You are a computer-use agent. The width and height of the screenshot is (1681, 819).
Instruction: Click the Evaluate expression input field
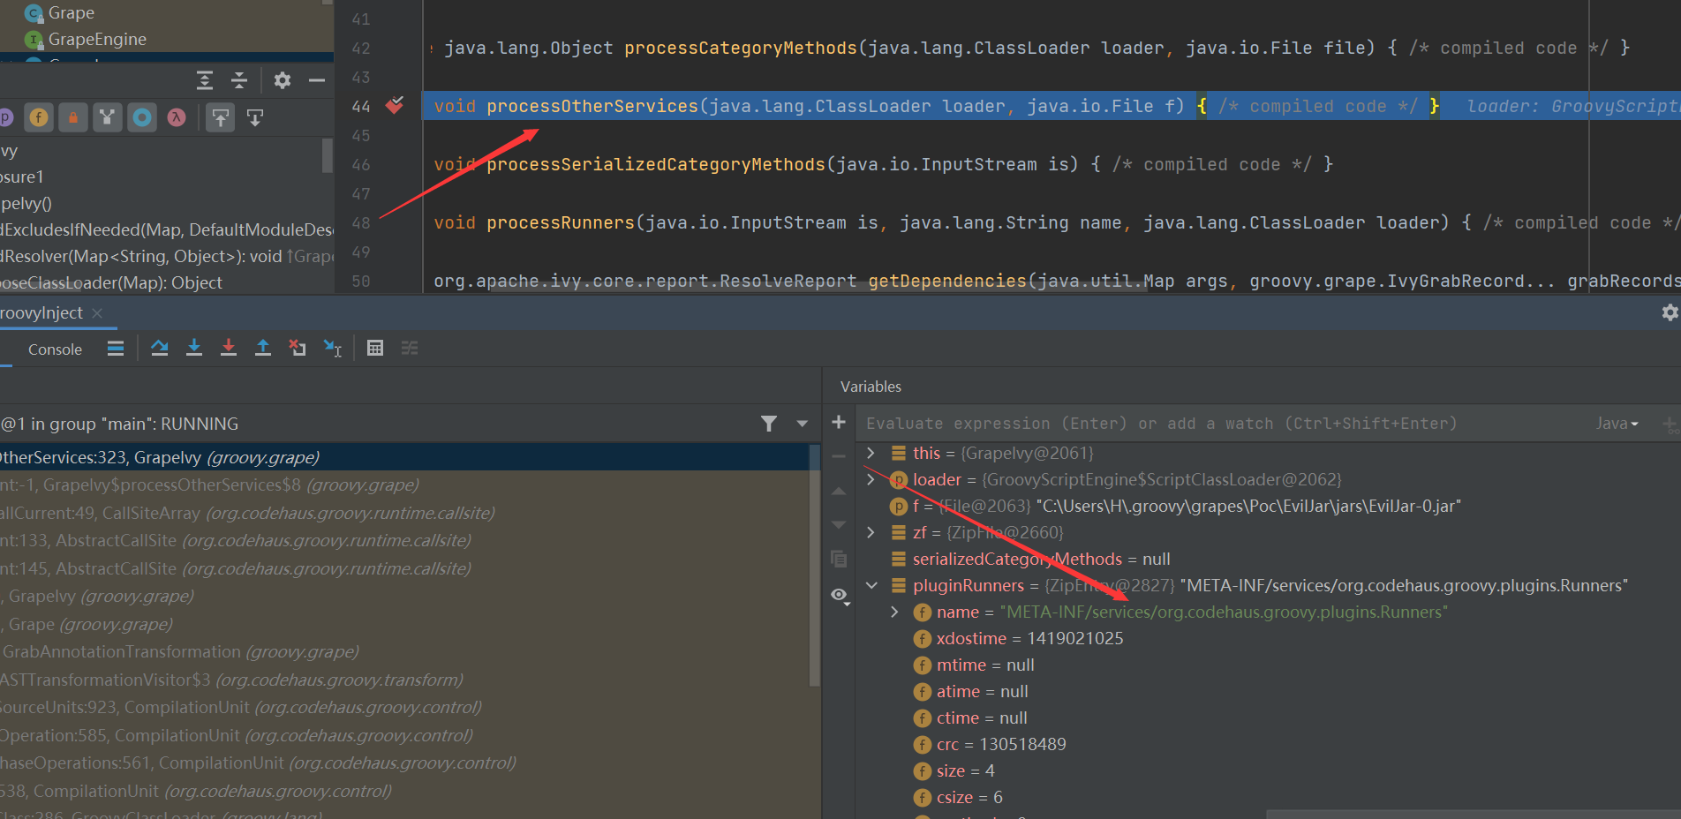(1218, 424)
